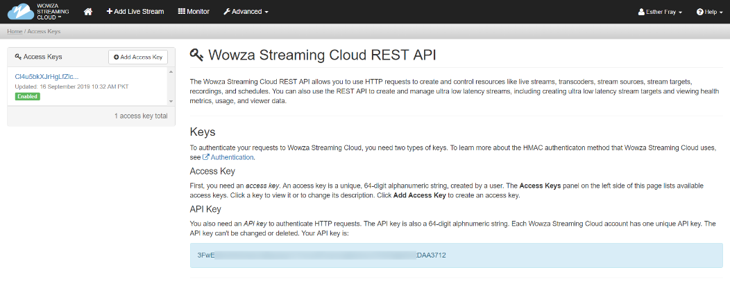Click the access key list scroll-down arrow
This screenshot has height=288, width=730.
(170, 101)
